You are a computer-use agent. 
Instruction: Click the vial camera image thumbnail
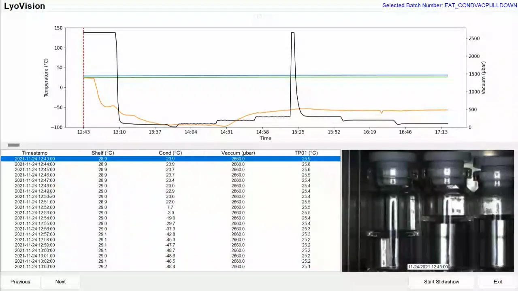coord(428,210)
